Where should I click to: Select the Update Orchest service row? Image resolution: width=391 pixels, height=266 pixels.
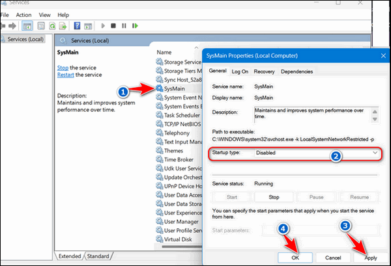(x=179, y=177)
